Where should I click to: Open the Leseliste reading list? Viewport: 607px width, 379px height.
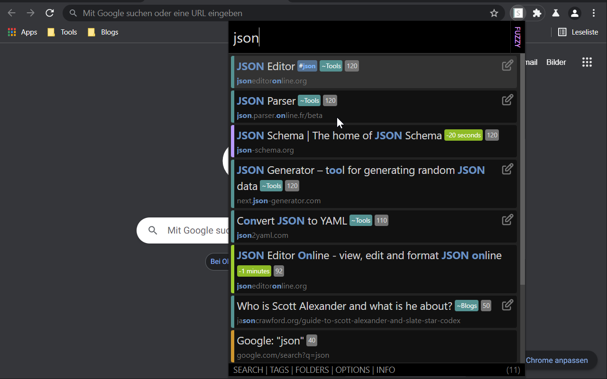(578, 32)
